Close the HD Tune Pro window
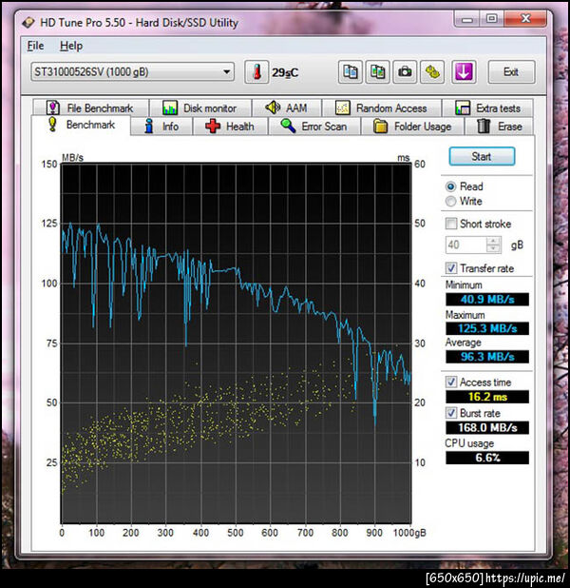Viewport: 570px width, 588px height. point(525,19)
